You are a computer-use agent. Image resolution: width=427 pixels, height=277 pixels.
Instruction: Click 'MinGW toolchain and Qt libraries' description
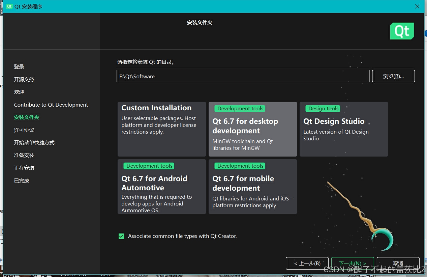point(243,144)
